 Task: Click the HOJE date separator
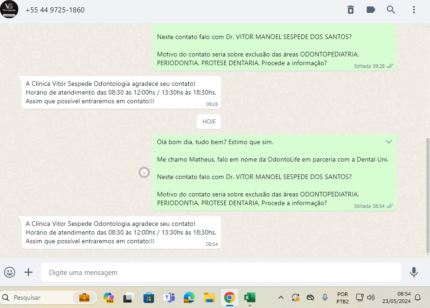(209, 122)
